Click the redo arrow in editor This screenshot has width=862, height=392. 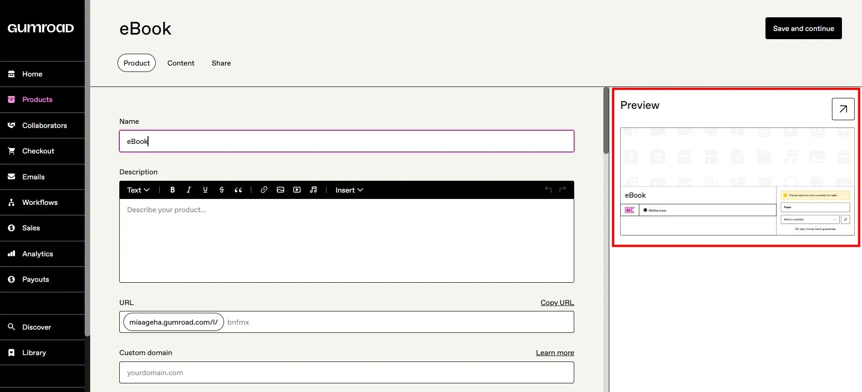pos(563,189)
